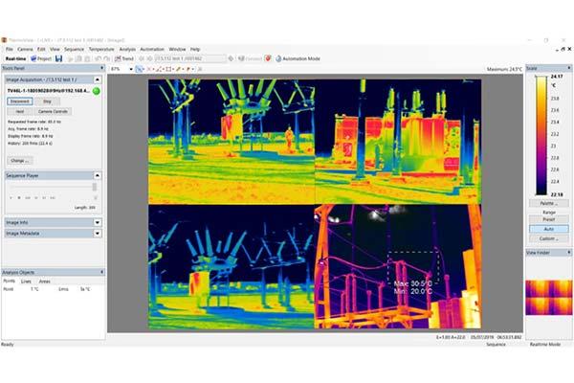The width and height of the screenshot is (574, 383).
Task: Switch to the Lines tab
Action: 26,282
